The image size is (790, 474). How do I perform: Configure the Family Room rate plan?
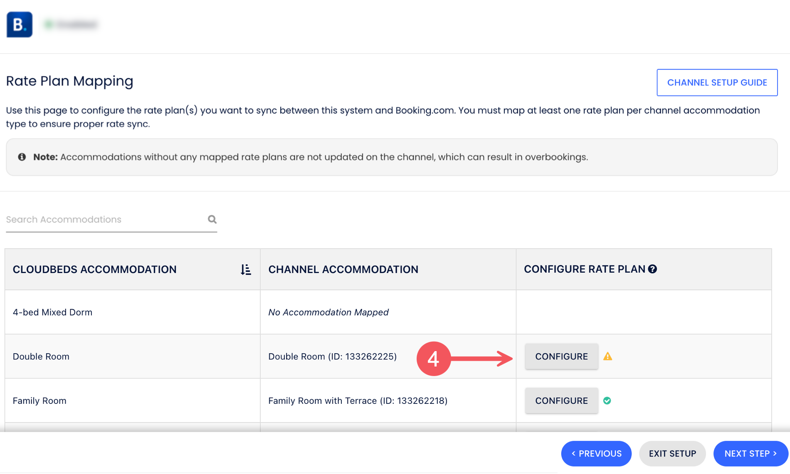click(561, 401)
